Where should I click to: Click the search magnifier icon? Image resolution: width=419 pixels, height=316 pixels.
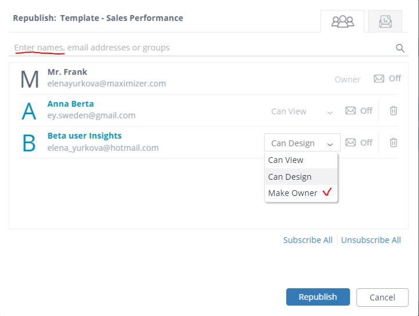(400, 48)
